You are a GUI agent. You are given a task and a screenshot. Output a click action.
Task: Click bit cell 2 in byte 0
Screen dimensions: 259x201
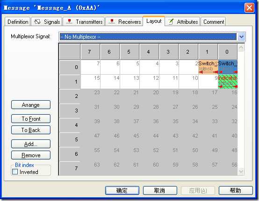click(188, 67)
